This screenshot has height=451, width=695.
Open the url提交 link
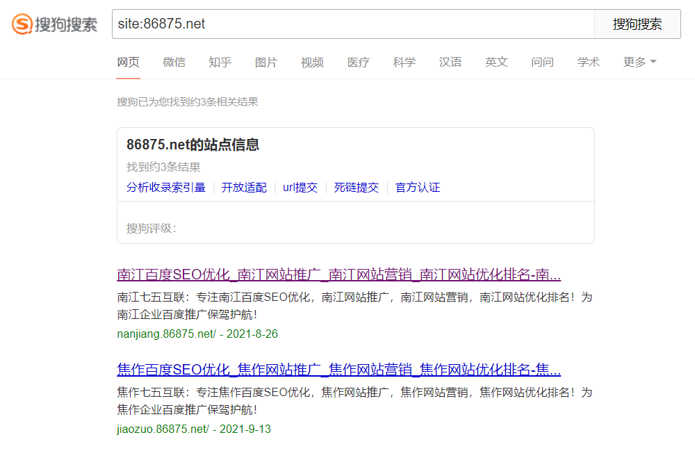(300, 188)
